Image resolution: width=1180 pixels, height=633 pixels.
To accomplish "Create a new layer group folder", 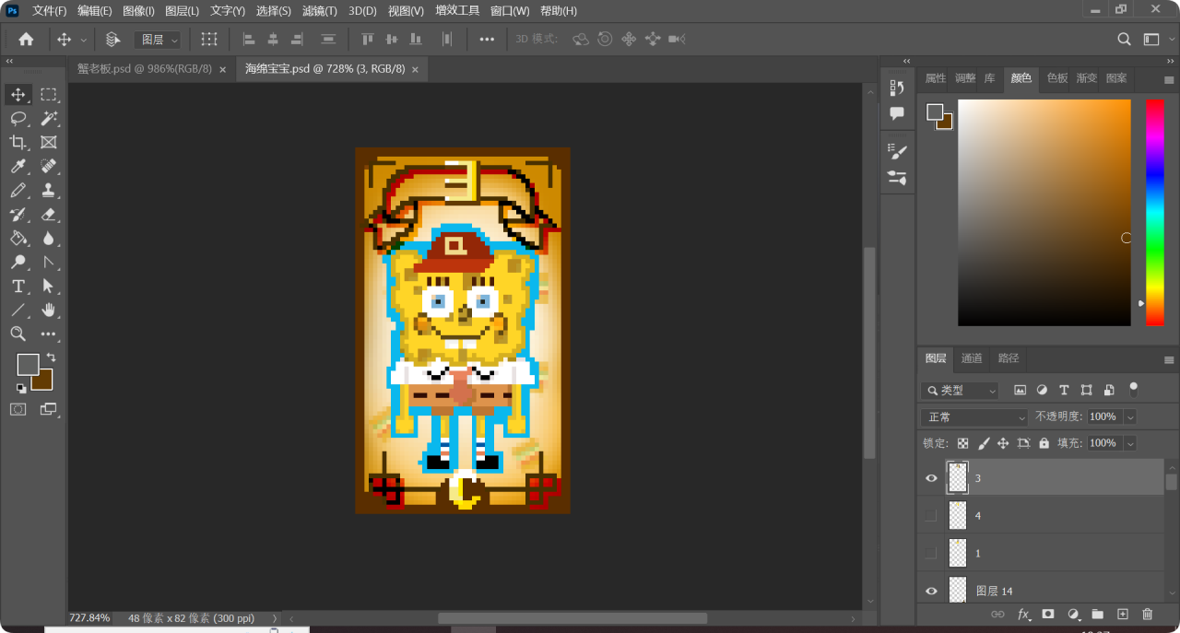I will (1097, 614).
